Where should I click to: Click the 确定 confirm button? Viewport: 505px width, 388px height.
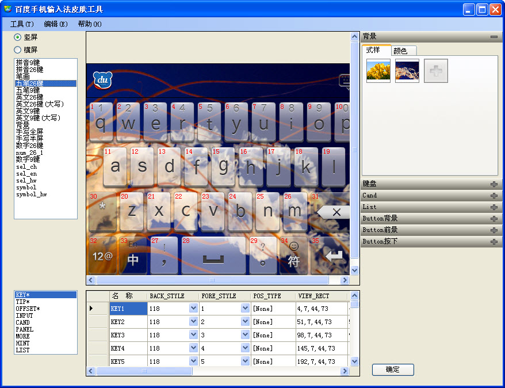click(x=393, y=370)
